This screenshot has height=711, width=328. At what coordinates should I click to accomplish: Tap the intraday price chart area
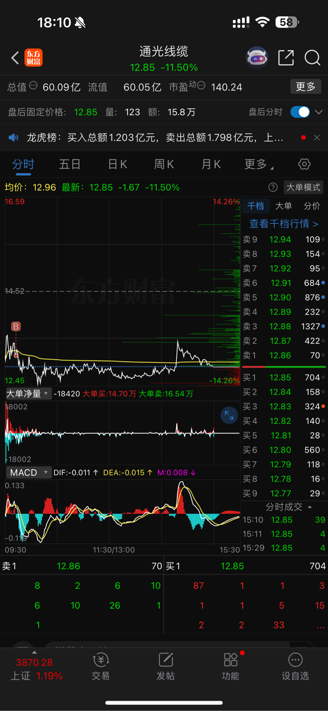122,291
